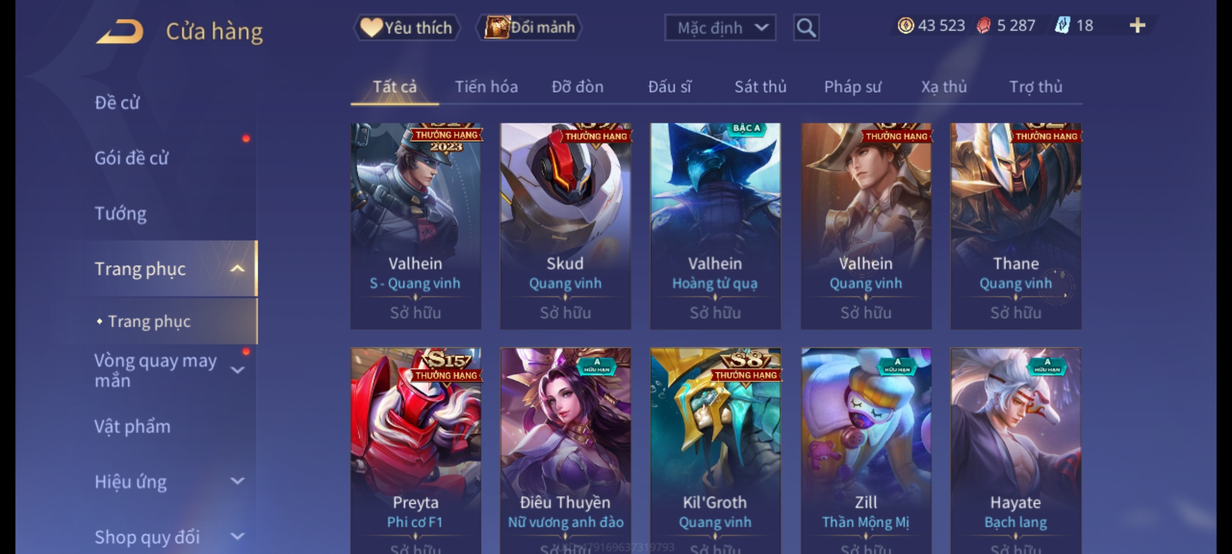
Task: Tap the blue voucher currency icon
Action: click(x=1062, y=26)
